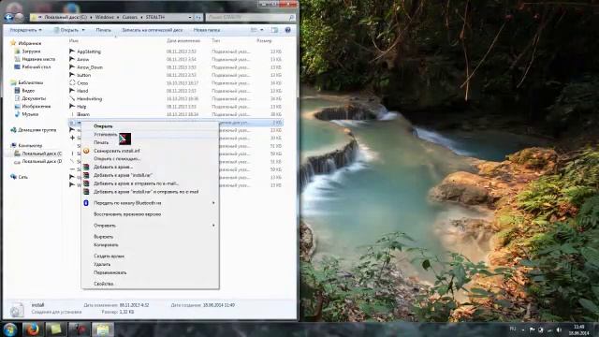
Task: Choose Свойства in the context menu
Action: tap(104, 284)
